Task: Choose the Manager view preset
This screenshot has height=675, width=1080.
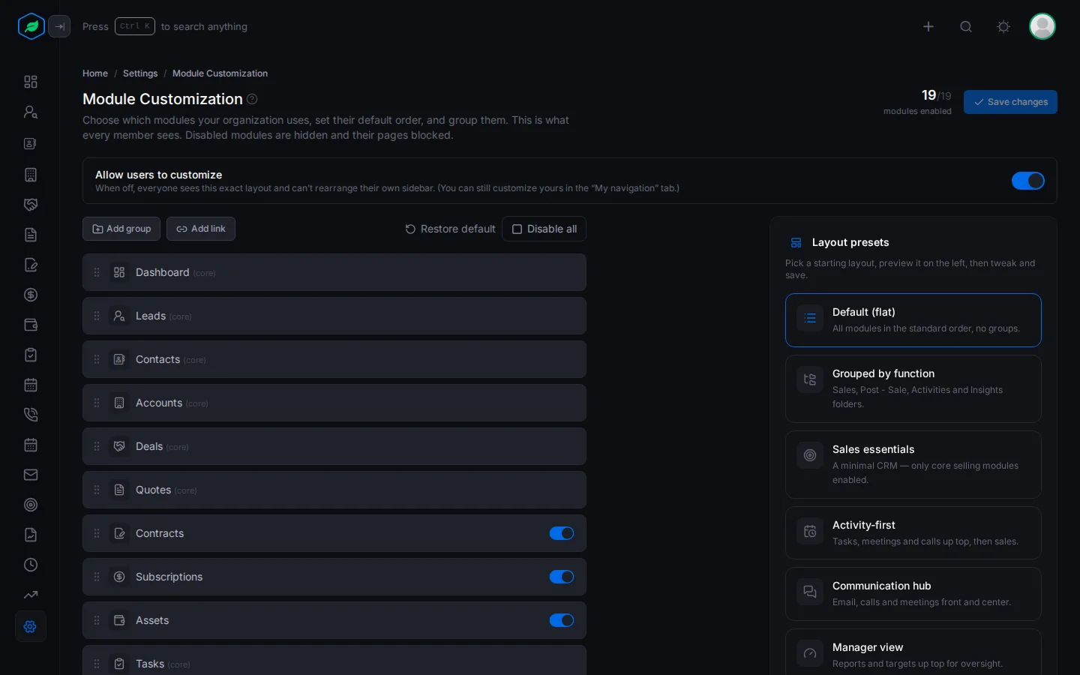Action: (x=913, y=652)
